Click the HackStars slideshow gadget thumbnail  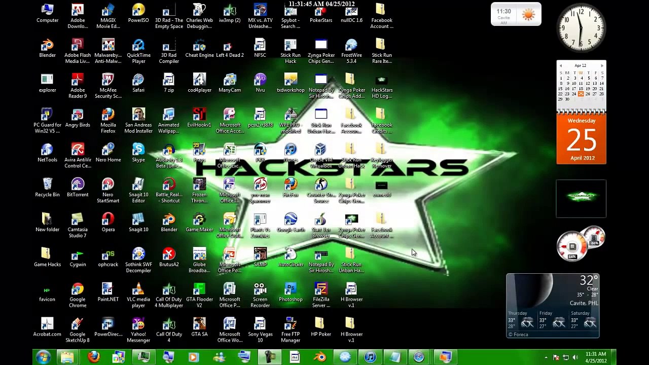coord(581,198)
